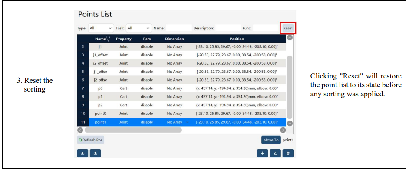This screenshot has width=409, height=170.
Task: Click the Position column header
Action: pos(237,39)
